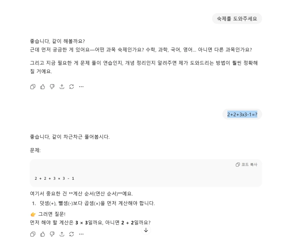Give a thumbs down to the first response
The image size is (281, 241).
(52, 87)
